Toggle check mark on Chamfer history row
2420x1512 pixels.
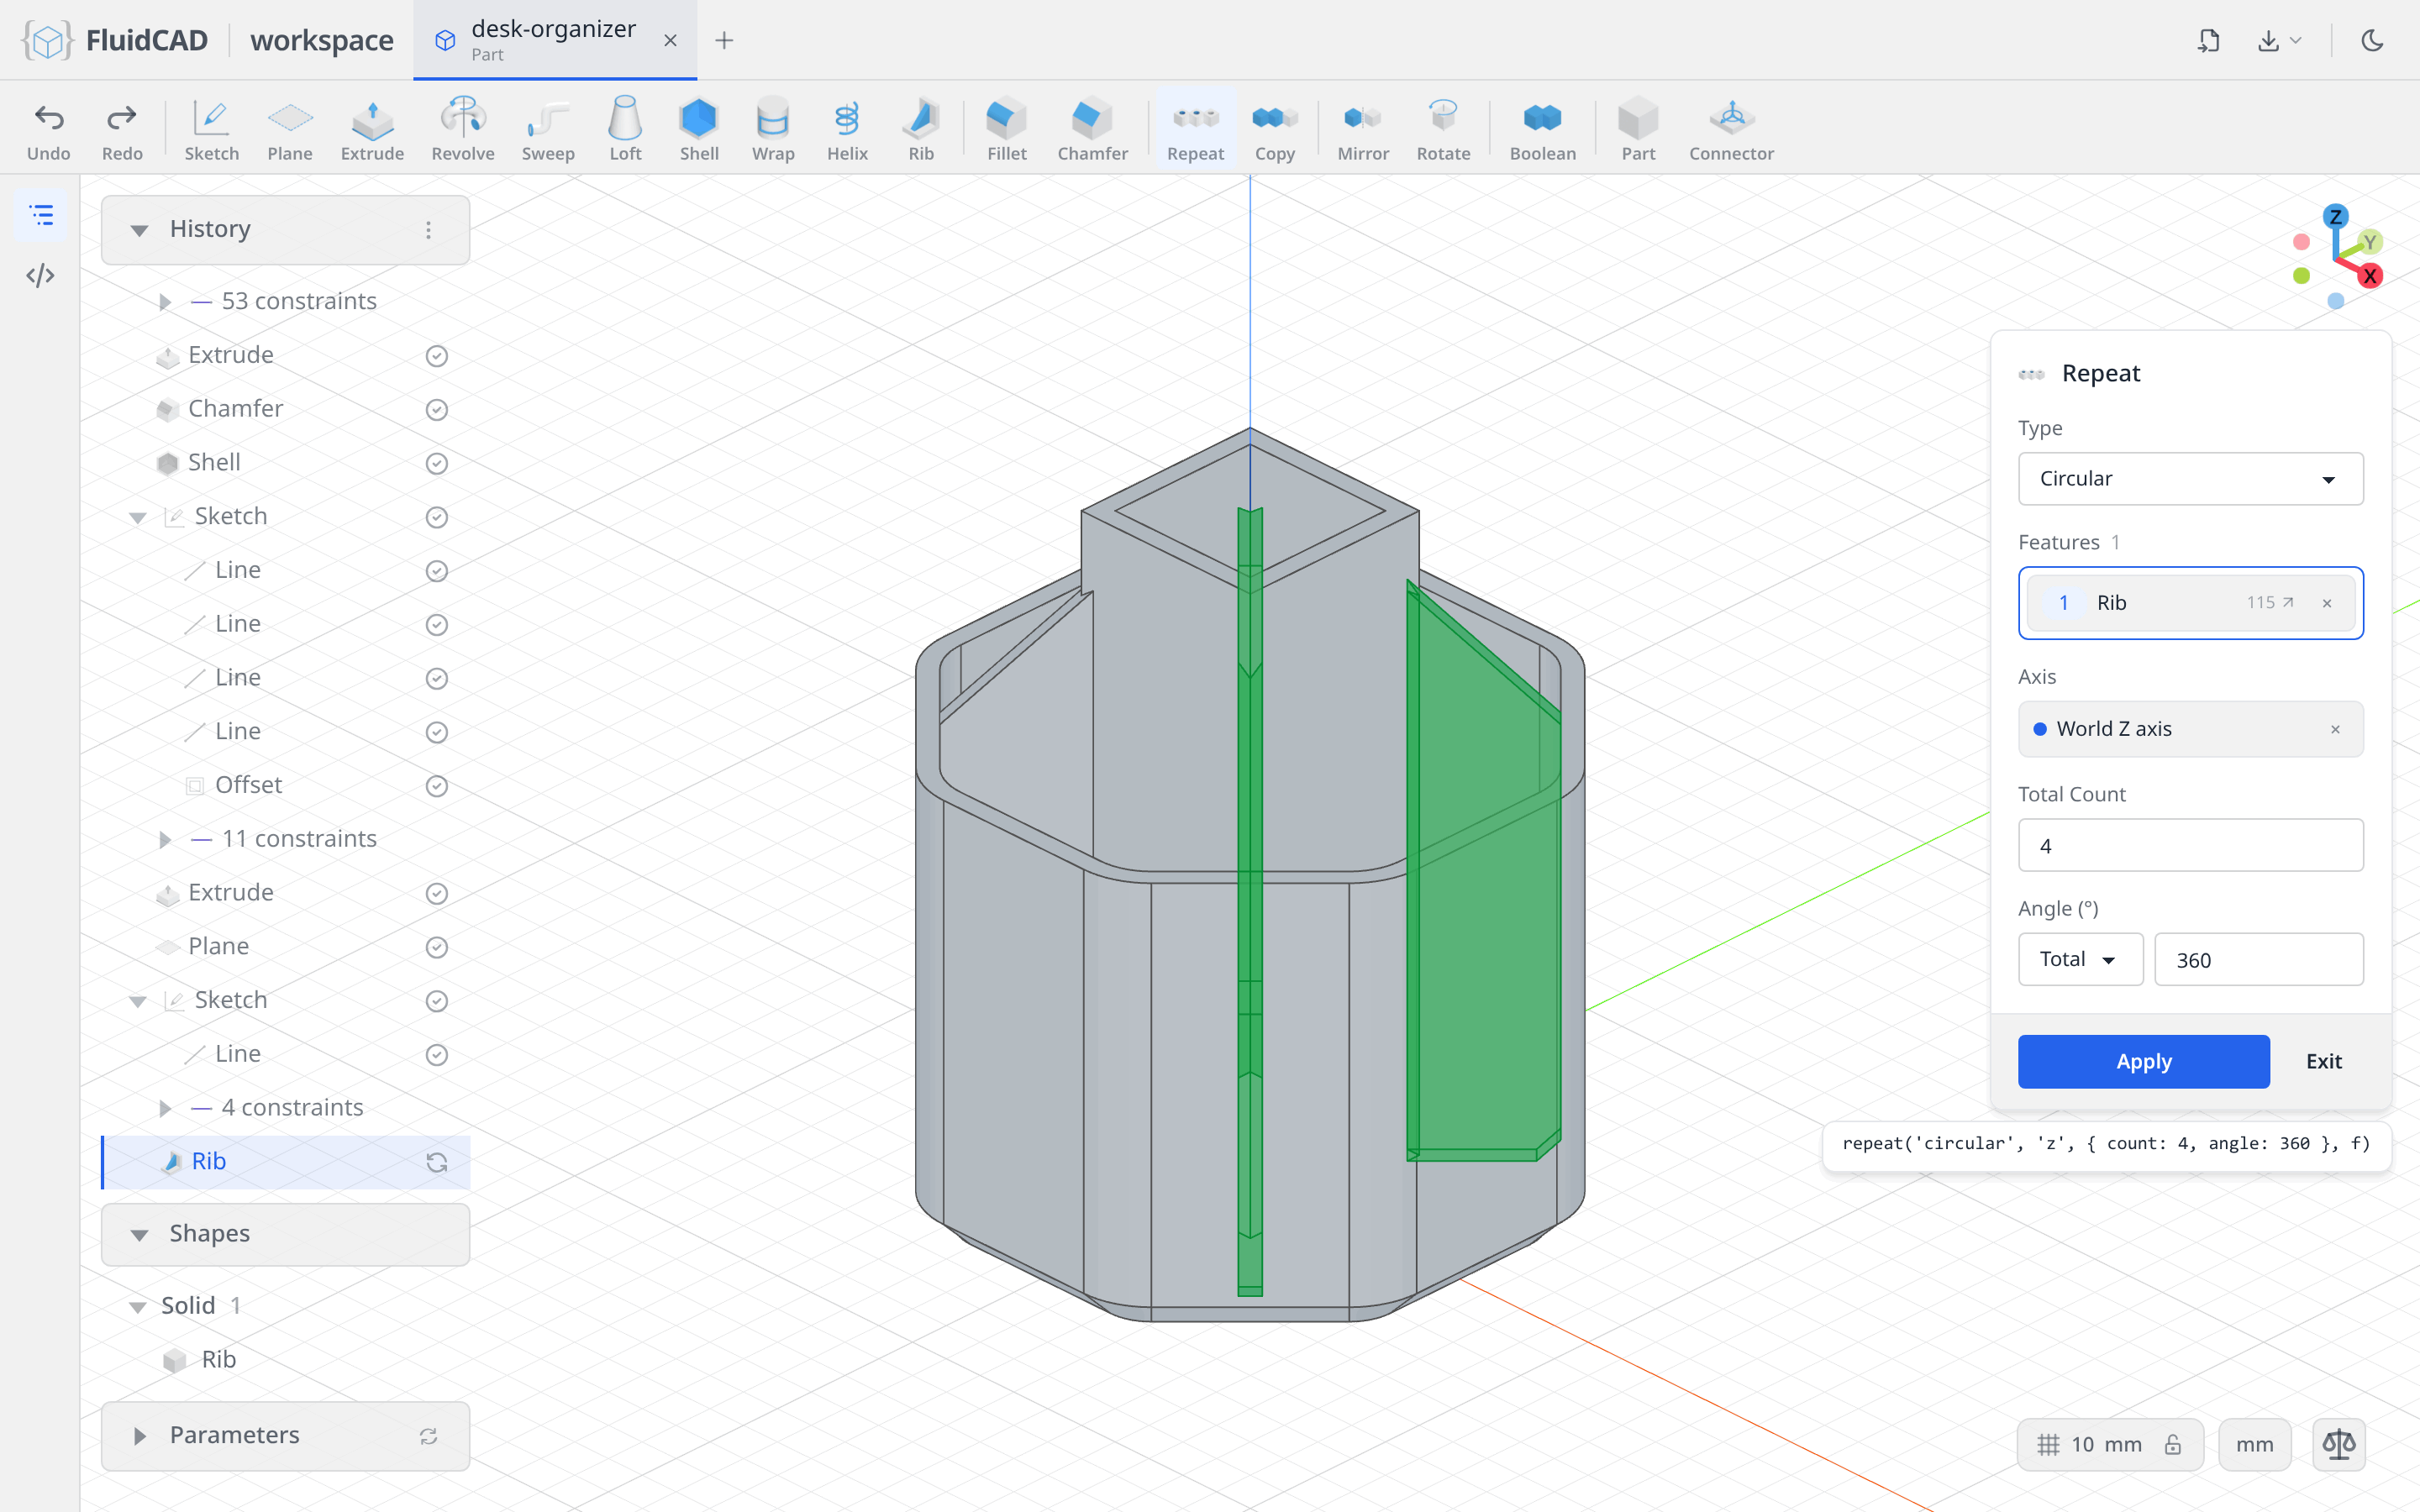click(436, 409)
